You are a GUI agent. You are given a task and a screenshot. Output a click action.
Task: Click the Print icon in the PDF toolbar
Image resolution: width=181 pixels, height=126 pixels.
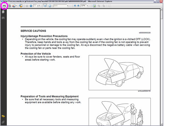[4, 6]
